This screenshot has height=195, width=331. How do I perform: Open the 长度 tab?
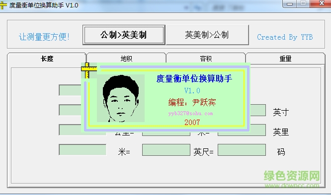click(47, 59)
